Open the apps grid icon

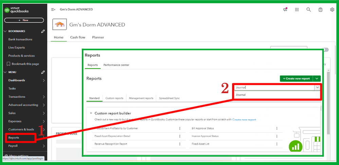click(297, 9)
